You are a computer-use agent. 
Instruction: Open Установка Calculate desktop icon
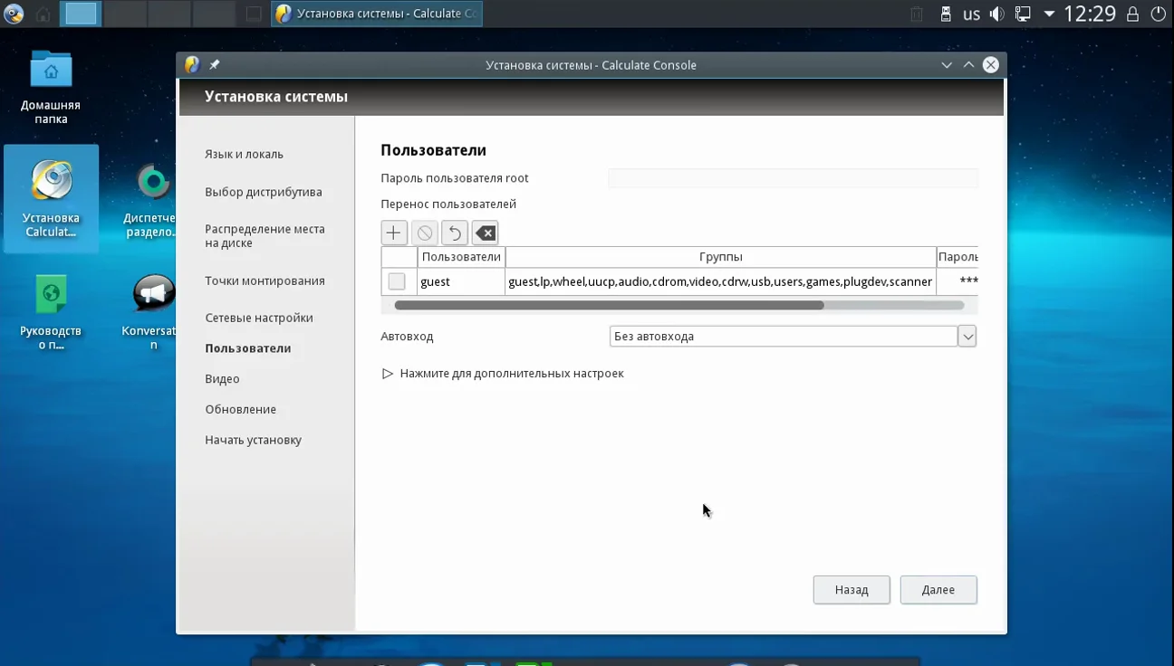[52, 199]
